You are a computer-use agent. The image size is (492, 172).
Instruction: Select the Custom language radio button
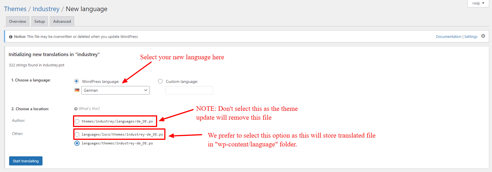(160, 81)
